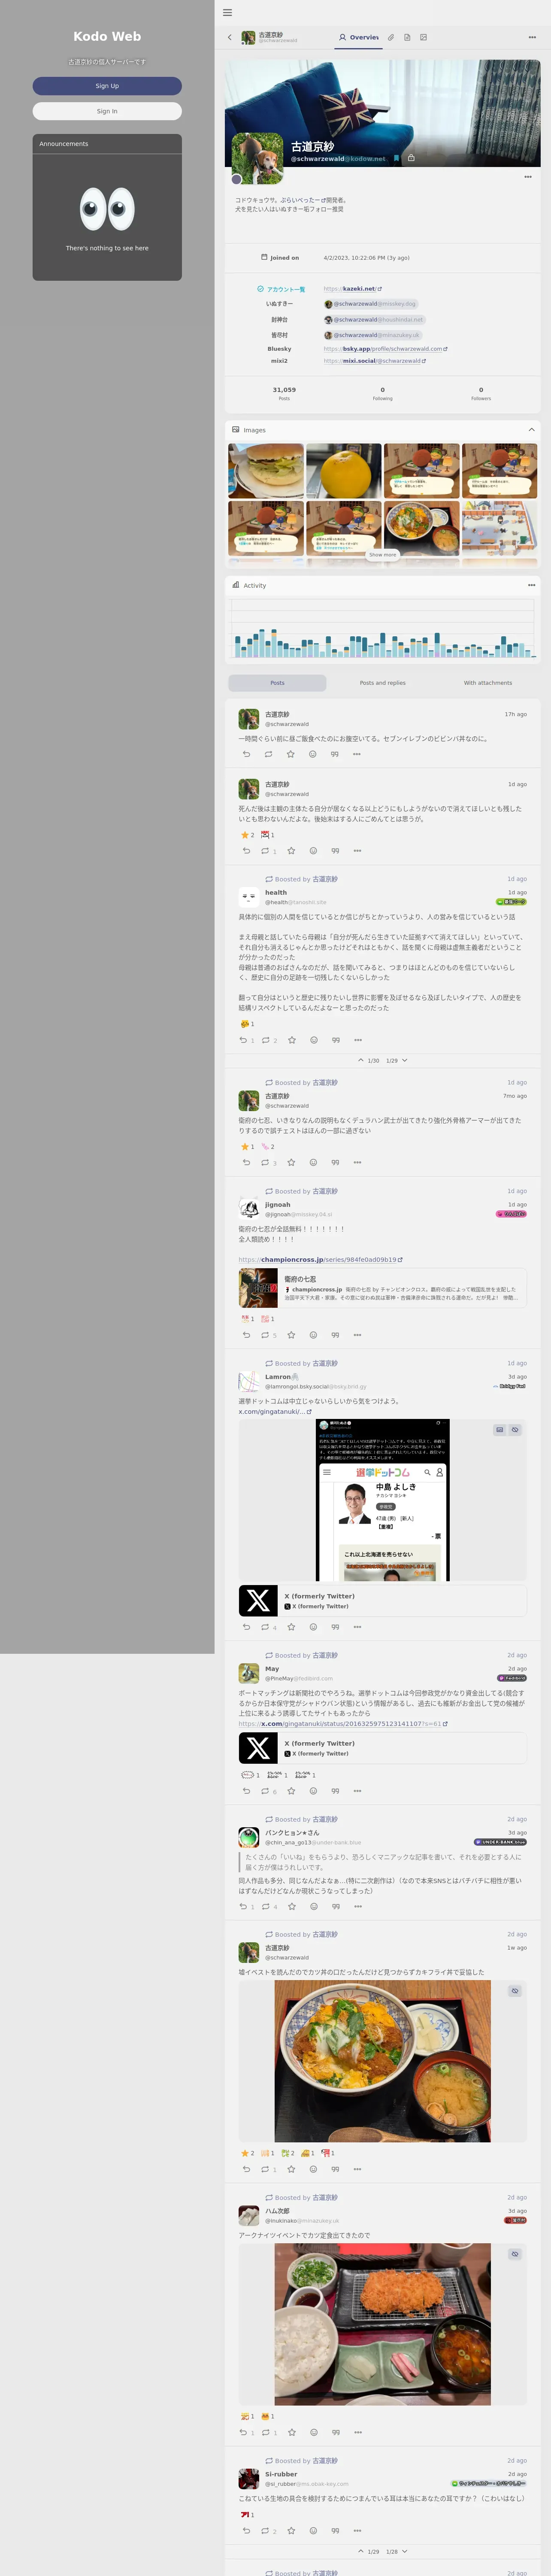Open the hamburger photo thumbnail
551x2576 pixels.
tap(266, 471)
